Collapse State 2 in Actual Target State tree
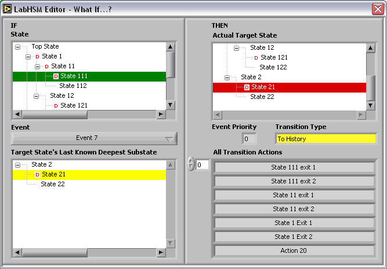This screenshot has height=269, width=387. click(x=227, y=78)
